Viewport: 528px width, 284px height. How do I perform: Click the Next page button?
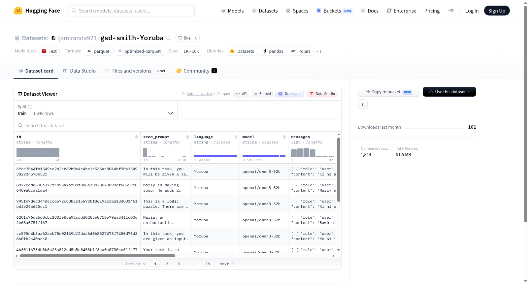pyautogui.click(x=227, y=264)
